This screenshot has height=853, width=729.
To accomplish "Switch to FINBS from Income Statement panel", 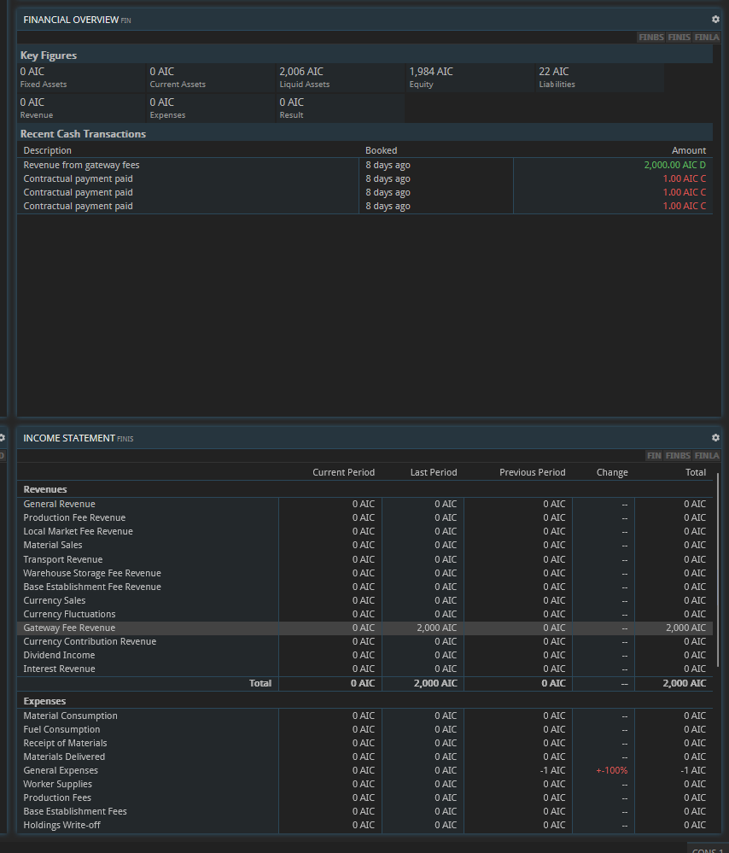I will point(678,456).
